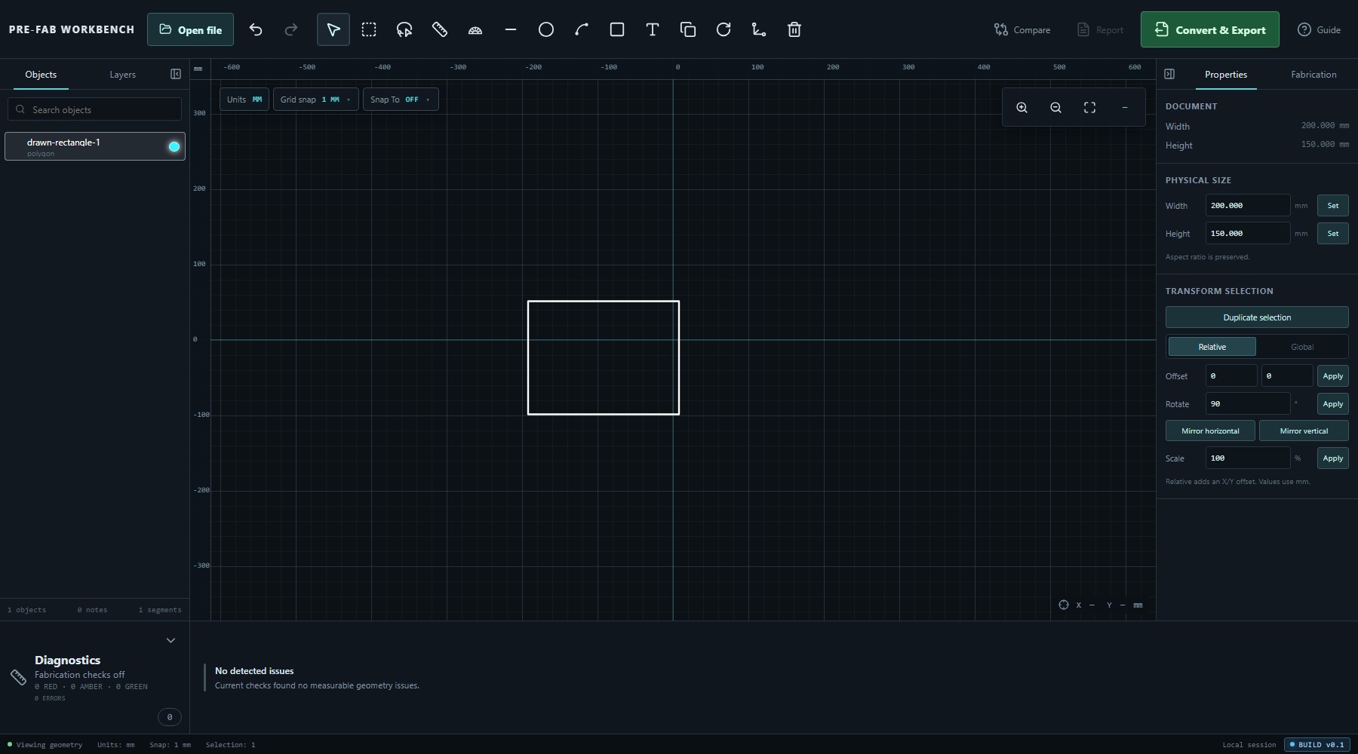Open the Properties tab
The image size is (1358, 754).
click(x=1226, y=75)
